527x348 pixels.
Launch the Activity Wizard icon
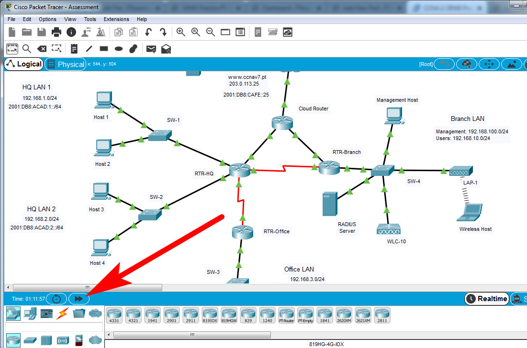coord(86,32)
